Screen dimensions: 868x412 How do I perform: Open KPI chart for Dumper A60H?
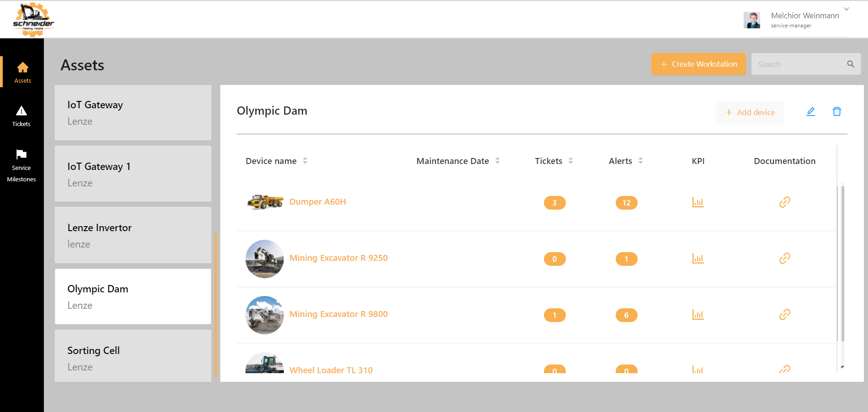[698, 202]
